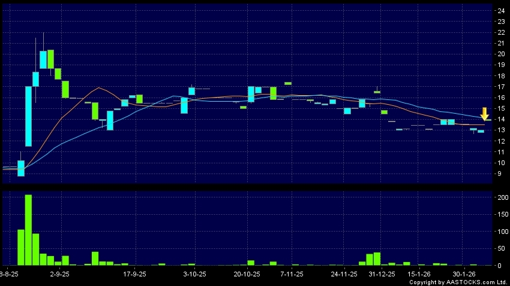Pick the 24-11-25 date on the time axis
The height and width of the screenshot is (286, 510).
344,273
